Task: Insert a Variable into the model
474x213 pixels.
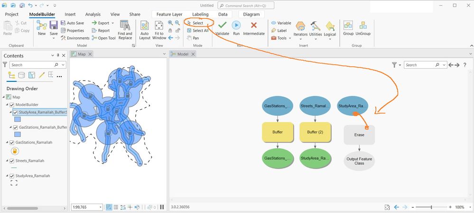Action: tap(281, 23)
